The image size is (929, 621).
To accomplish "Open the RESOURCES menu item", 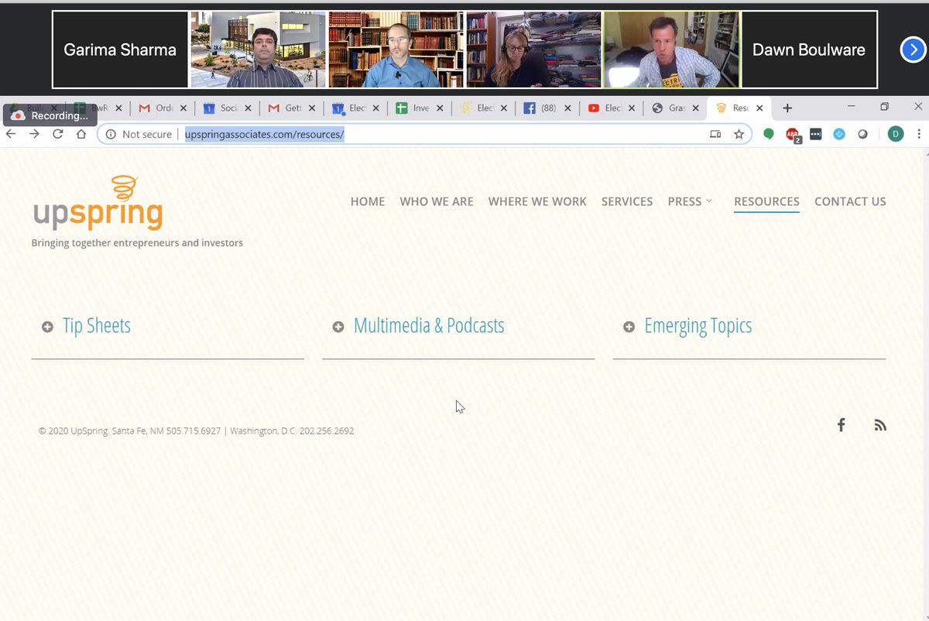I will click(x=766, y=201).
